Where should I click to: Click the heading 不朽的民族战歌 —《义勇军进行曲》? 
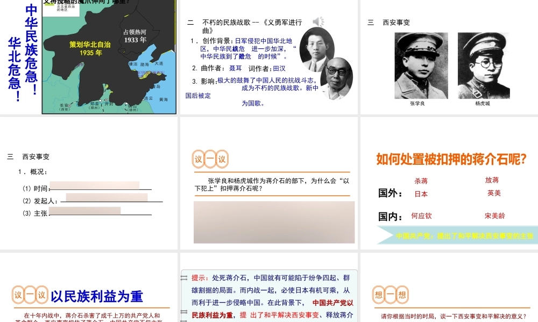point(252,26)
